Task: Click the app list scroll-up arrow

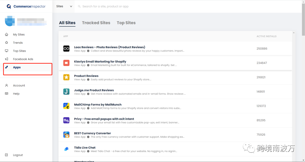Action: click(294, 33)
